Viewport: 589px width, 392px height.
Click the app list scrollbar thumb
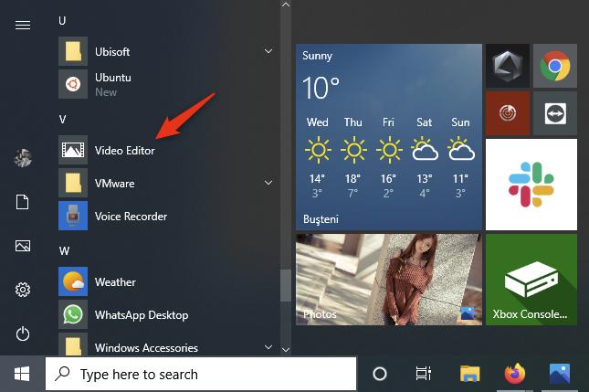pyautogui.click(x=285, y=285)
